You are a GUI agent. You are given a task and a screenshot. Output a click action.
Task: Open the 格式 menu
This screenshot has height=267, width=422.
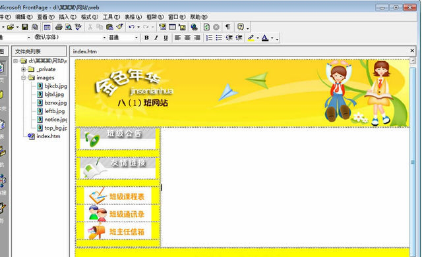tap(90, 17)
